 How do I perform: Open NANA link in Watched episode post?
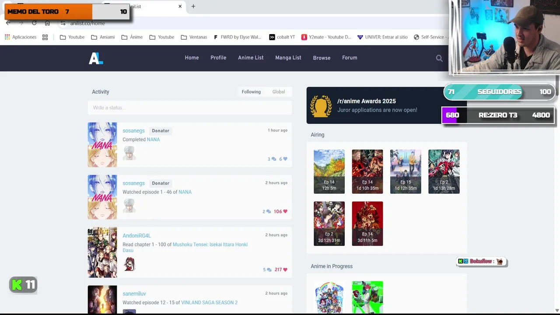tap(185, 192)
